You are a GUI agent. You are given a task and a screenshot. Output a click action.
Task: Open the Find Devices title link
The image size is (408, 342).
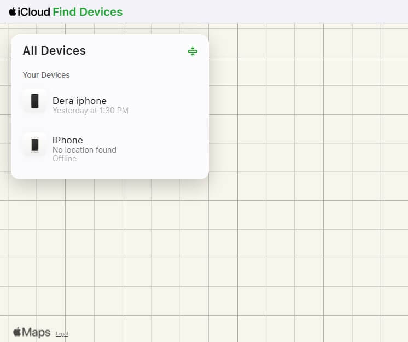(88, 12)
